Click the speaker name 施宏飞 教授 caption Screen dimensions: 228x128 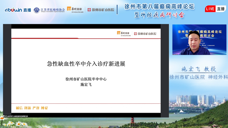point(198,69)
